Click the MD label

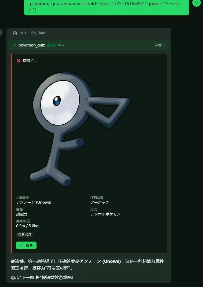pyautogui.click(x=23, y=33)
